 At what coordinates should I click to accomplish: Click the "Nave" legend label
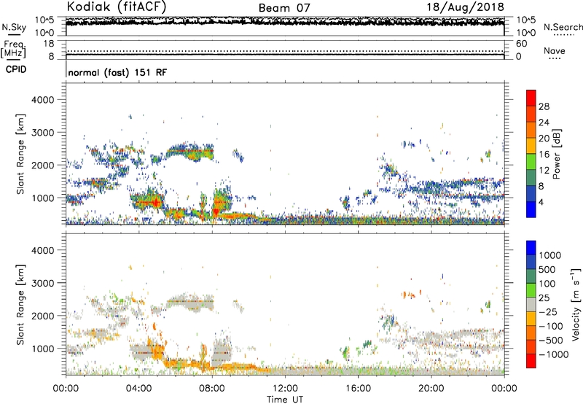pos(554,50)
